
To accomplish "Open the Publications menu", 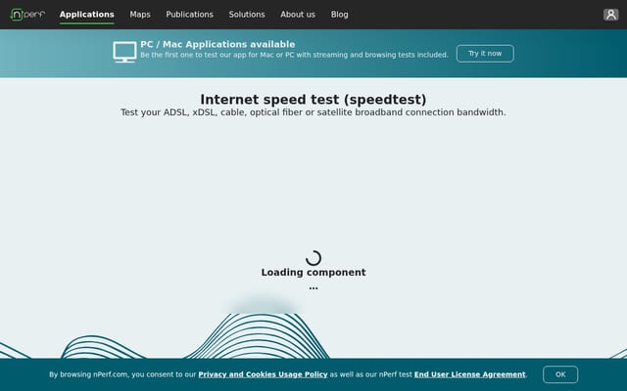I will (189, 15).
